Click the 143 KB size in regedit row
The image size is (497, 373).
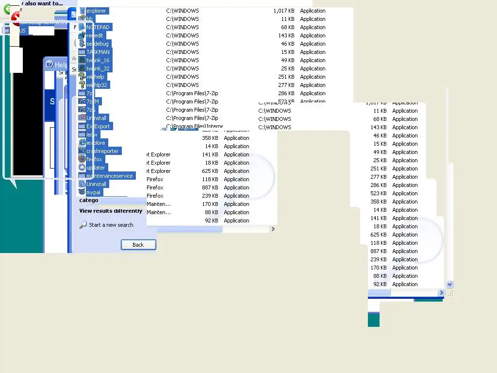coord(286,35)
